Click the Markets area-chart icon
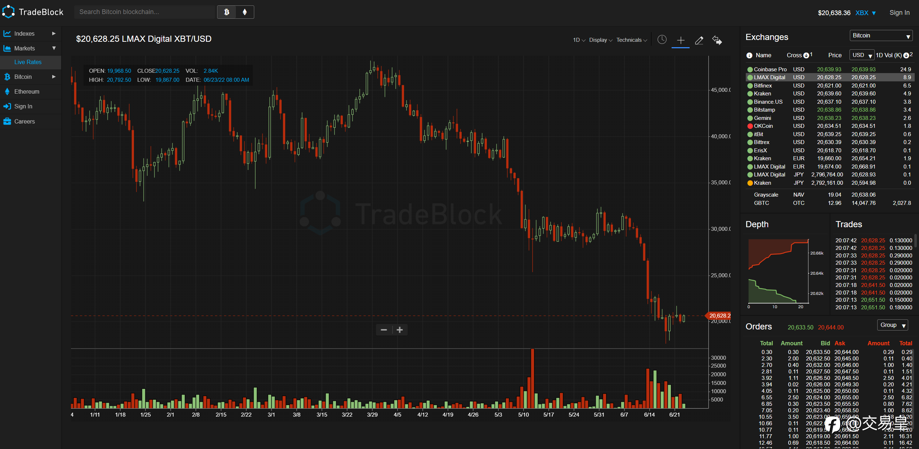This screenshot has height=449, width=919. tap(7, 48)
